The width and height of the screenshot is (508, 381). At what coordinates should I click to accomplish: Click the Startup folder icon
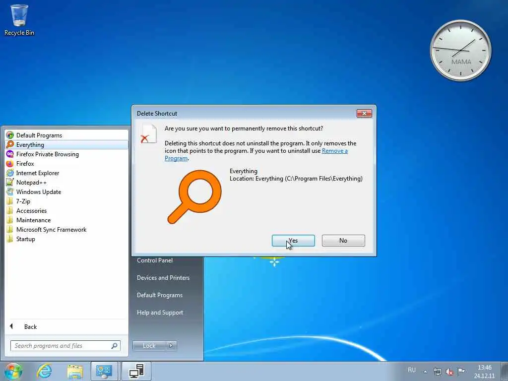[x=10, y=239]
